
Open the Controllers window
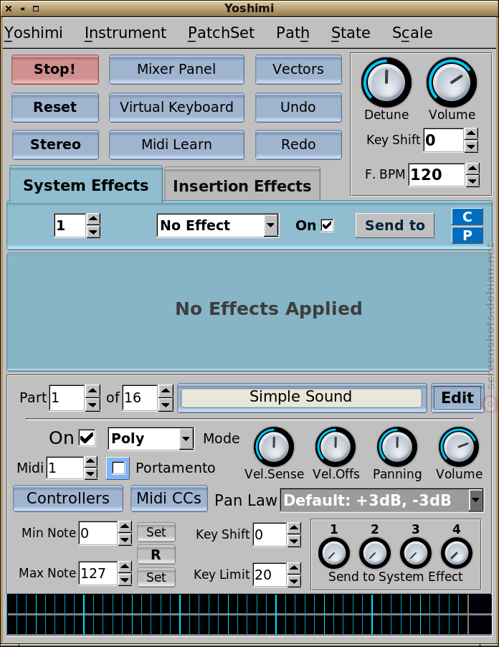click(68, 499)
